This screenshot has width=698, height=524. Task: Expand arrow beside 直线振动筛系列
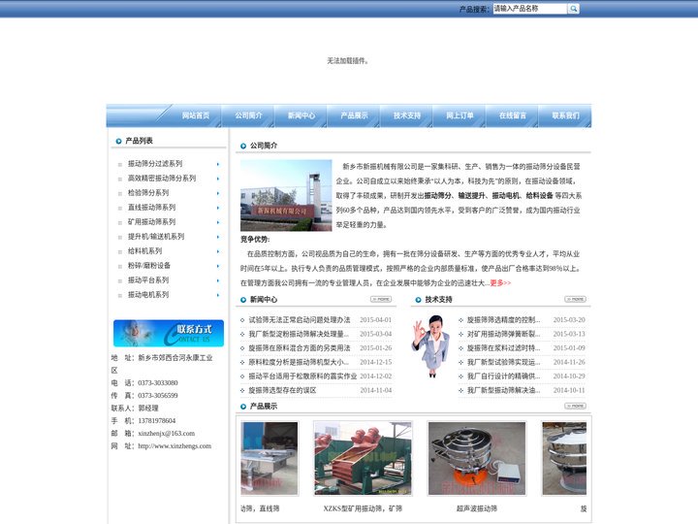[x=218, y=208]
